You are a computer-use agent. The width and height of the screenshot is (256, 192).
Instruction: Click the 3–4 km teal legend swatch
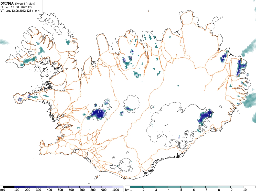click(x=162, y=187)
